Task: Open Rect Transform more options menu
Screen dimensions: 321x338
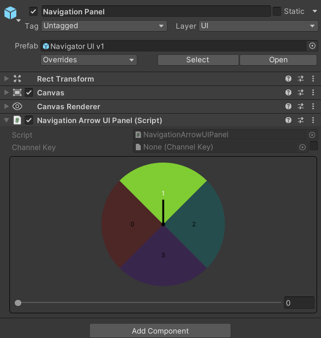Action: tap(313, 79)
